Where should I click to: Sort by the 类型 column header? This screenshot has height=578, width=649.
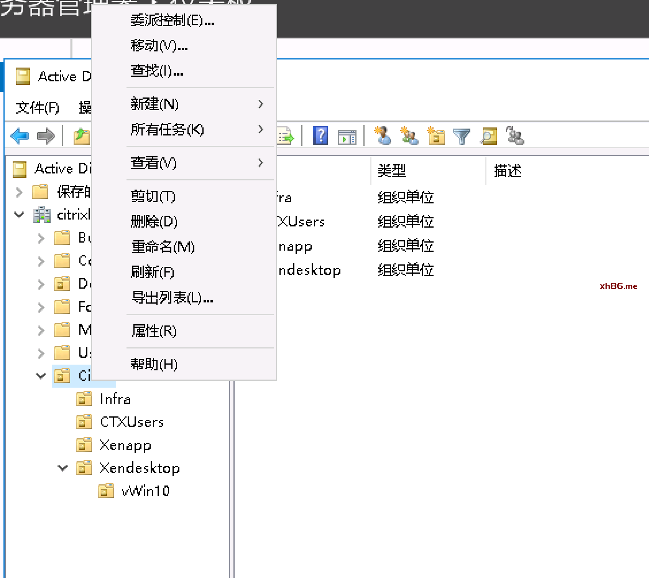pos(392,171)
